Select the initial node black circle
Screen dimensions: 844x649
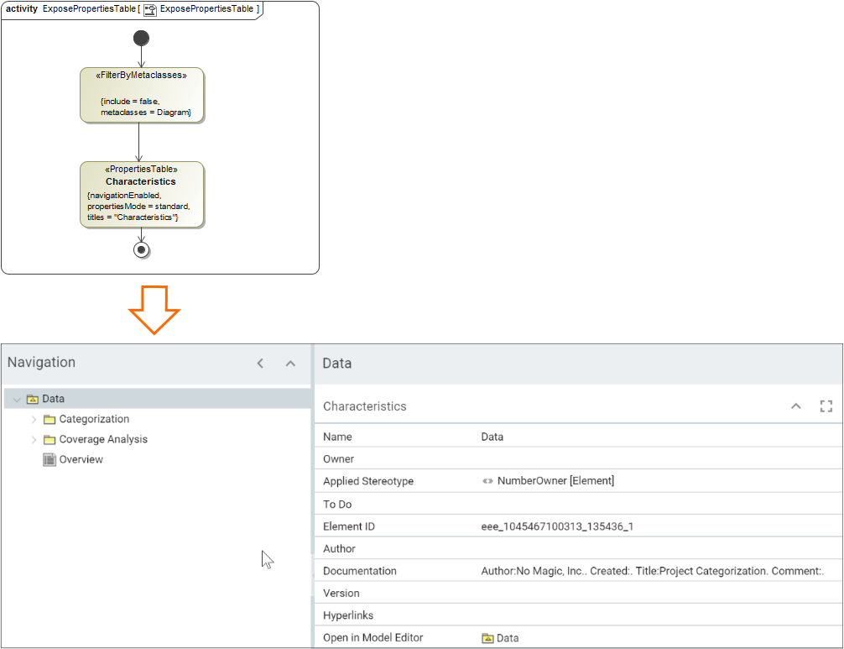click(x=141, y=39)
